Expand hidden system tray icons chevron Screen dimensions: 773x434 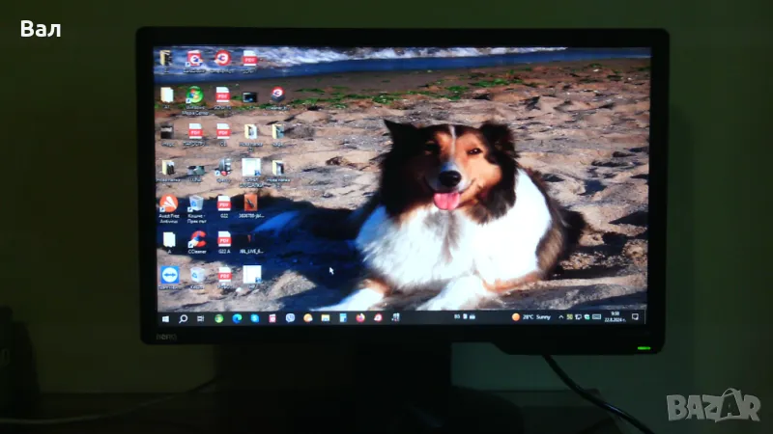[561, 317]
